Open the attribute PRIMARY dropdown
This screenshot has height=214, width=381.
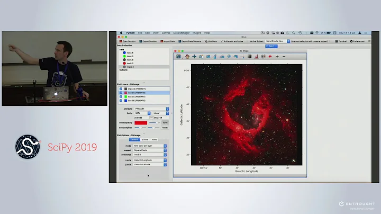pyautogui.click(x=151, y=109)
